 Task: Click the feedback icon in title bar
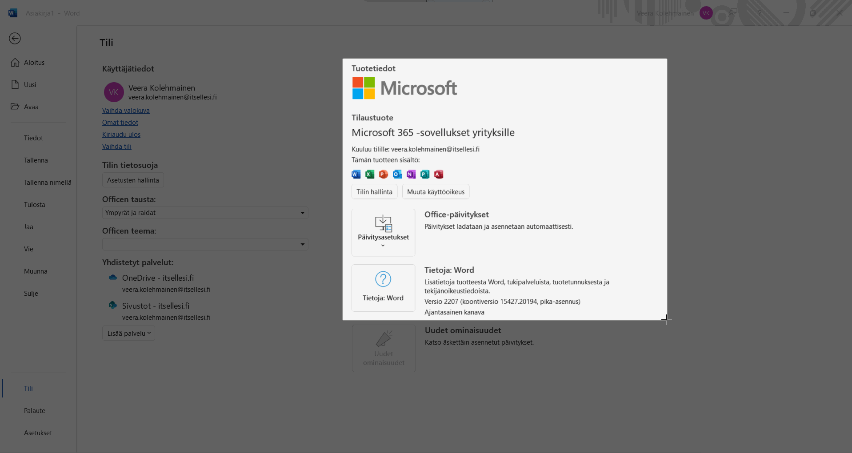pyautogui.click(x=733, y=13)
